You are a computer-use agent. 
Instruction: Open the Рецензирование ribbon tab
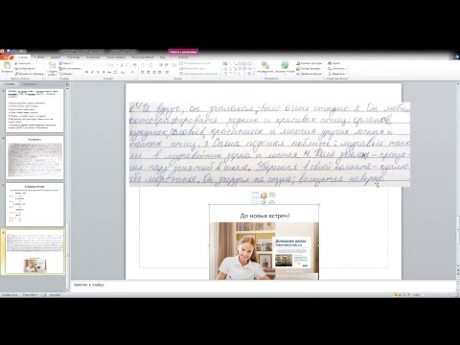142,57
